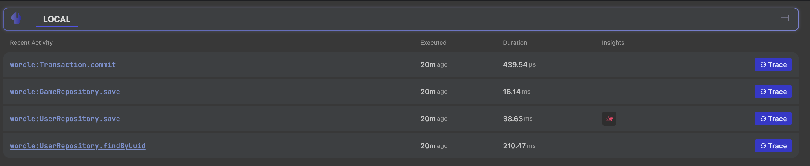Click the Insights column header
Viewport: 810px width, 166px height.
pyautogui.click(x=613, y=43)
